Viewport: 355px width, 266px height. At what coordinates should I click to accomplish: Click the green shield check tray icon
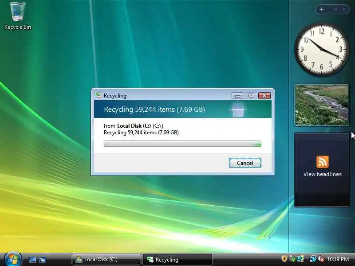tap(292, 259)
